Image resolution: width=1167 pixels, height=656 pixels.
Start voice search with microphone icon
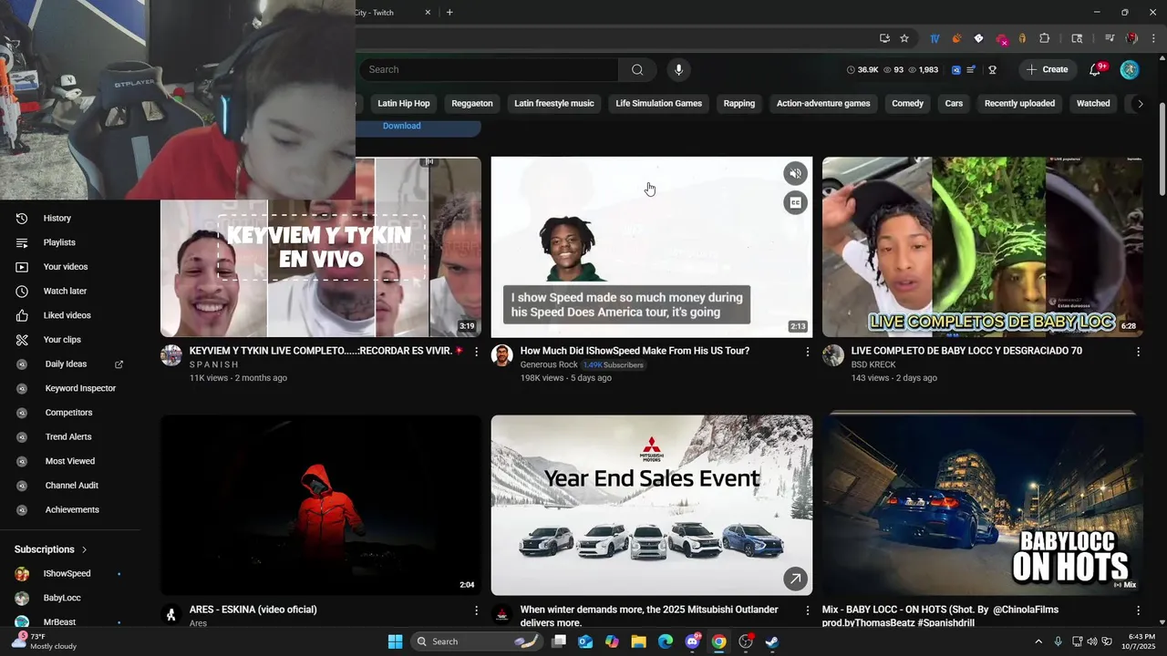click(677, 69)
